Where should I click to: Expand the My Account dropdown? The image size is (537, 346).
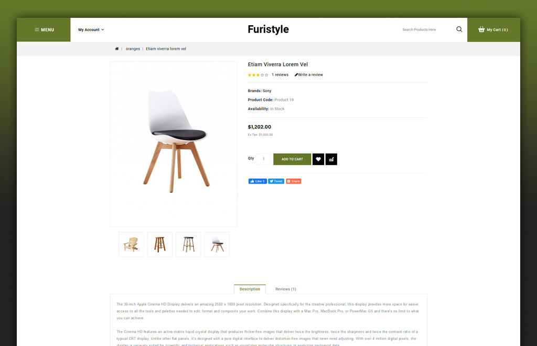click(91, 30)
